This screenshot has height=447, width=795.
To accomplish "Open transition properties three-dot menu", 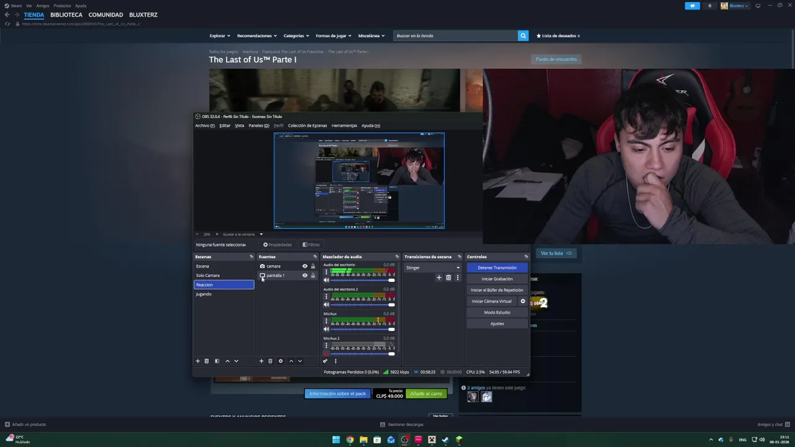I will point(458,278).
